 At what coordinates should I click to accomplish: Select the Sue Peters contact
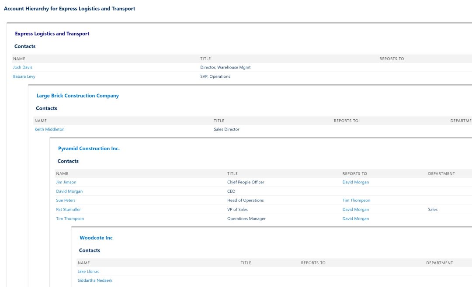point(66,200)
